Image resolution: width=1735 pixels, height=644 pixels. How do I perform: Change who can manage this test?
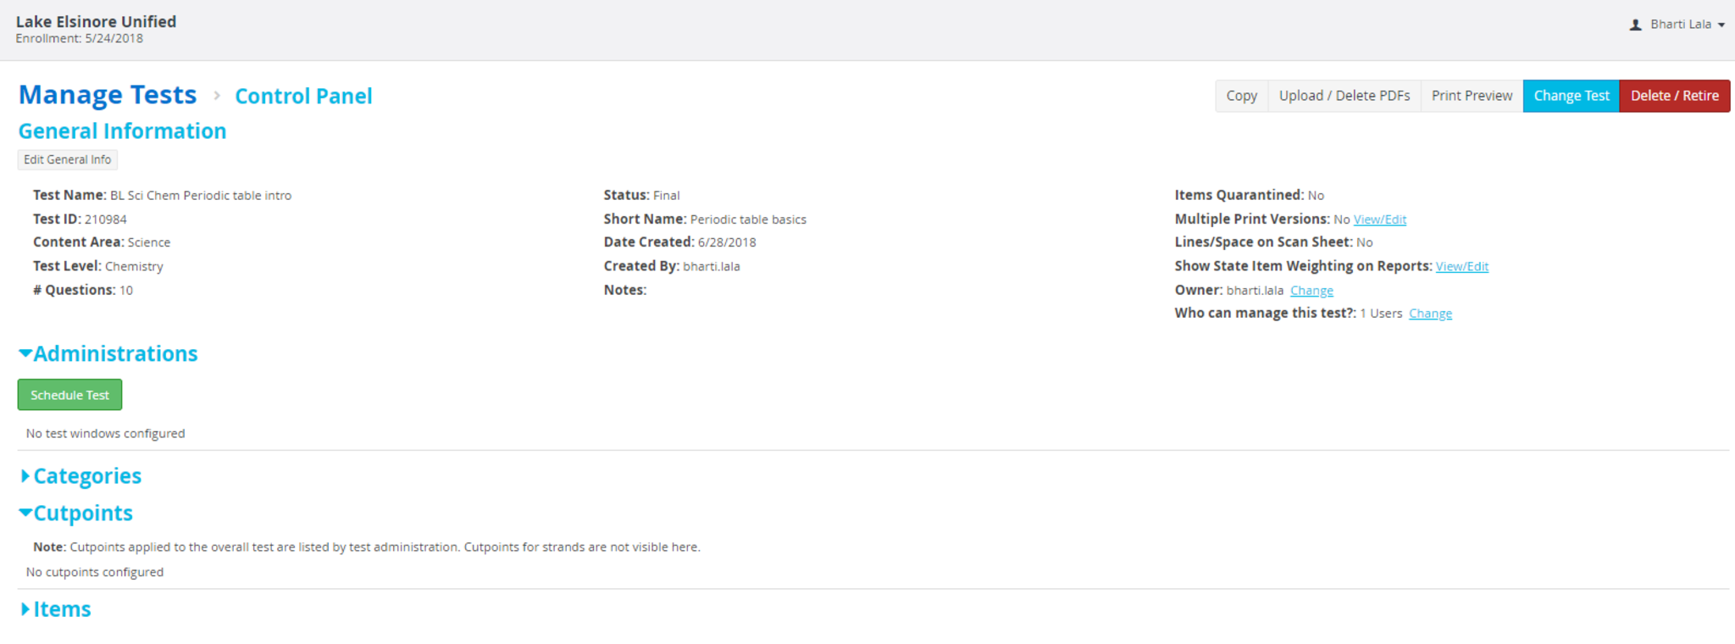(1430, 314)
